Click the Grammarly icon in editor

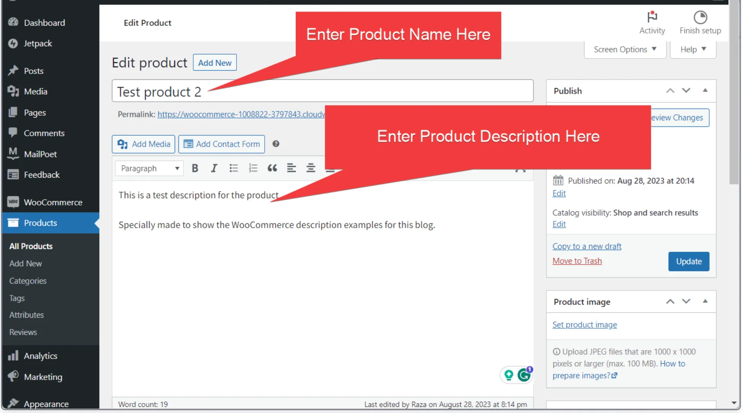(524, 375)
